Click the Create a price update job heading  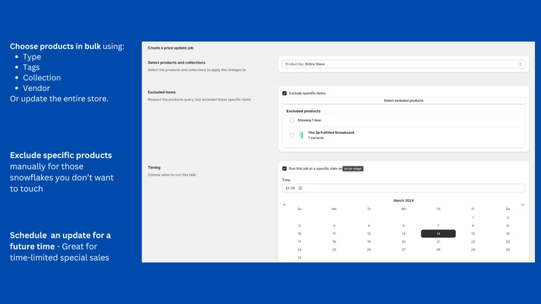pyautogui.click(x=170, y=48)
